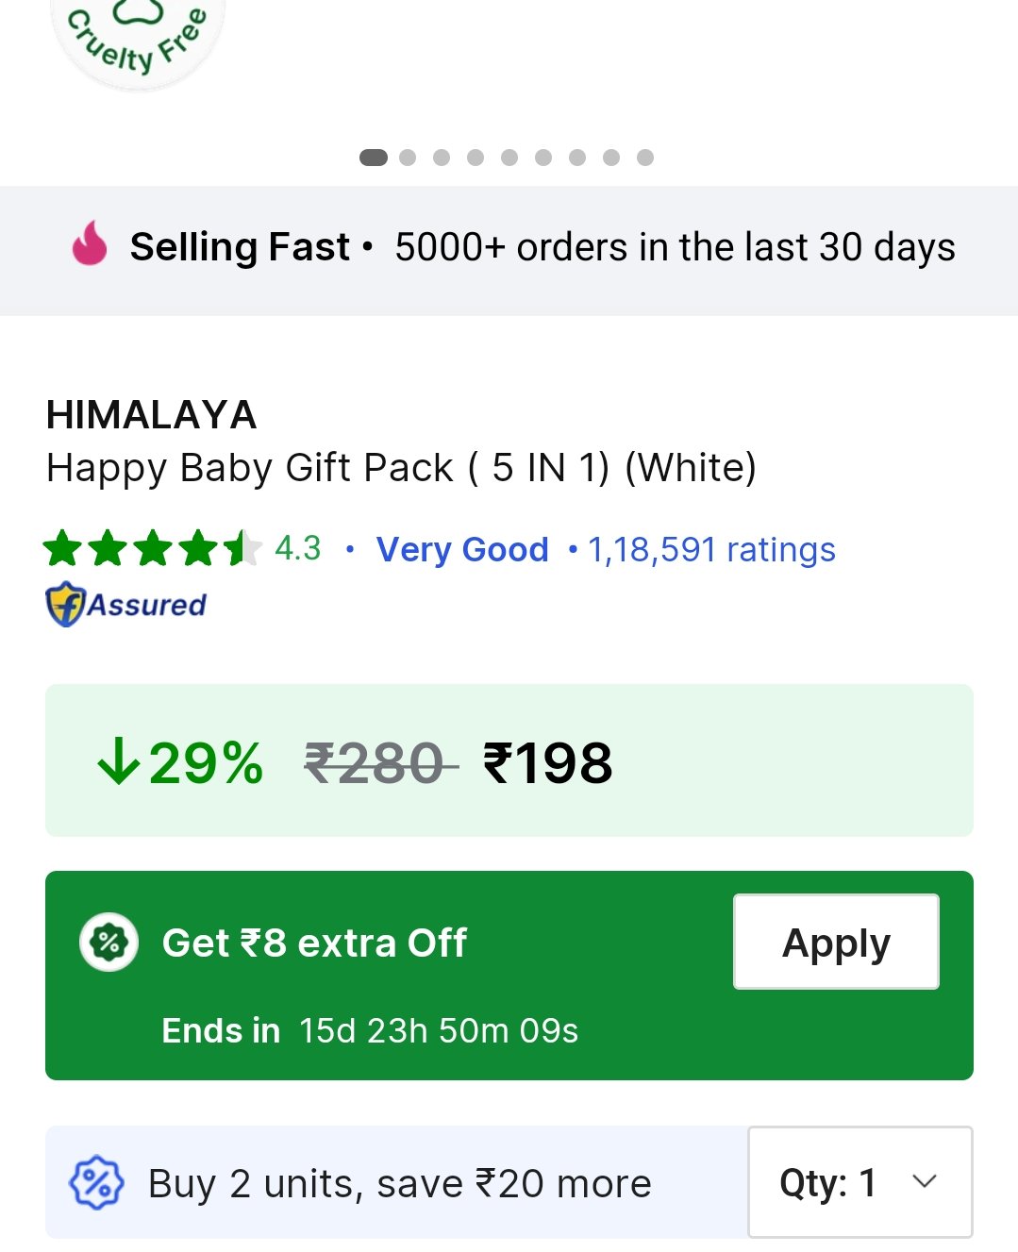Tap the HIMALAYA brand name
1018x1252 pixels.
(151, 415)
